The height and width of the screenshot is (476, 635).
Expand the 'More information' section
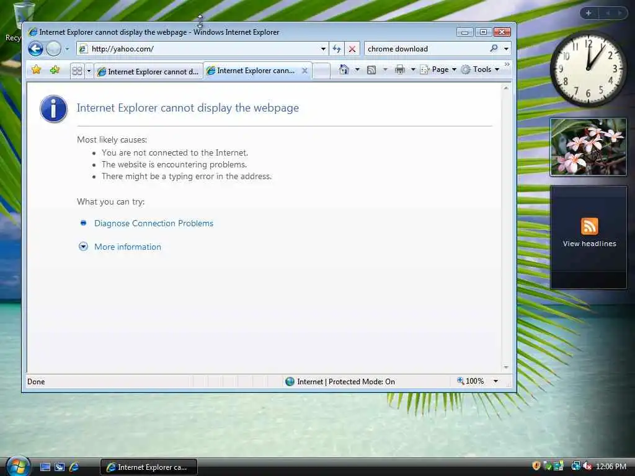click(128, 247)
